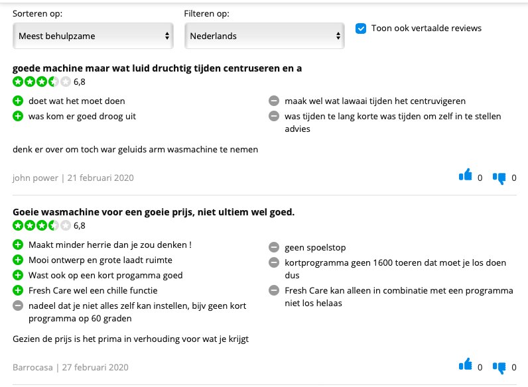Click the 'Toon ook vertaalde reviews' label
Image resolution: width=528 pixels, height=387 pixels.
coord(426,28)
